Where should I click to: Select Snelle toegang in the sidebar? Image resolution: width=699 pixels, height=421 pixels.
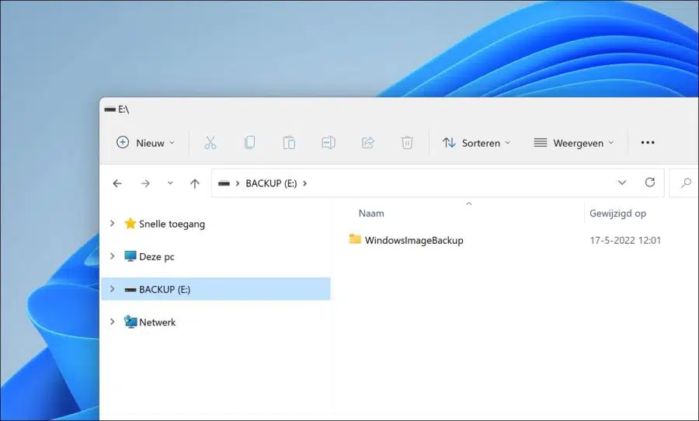172,224
